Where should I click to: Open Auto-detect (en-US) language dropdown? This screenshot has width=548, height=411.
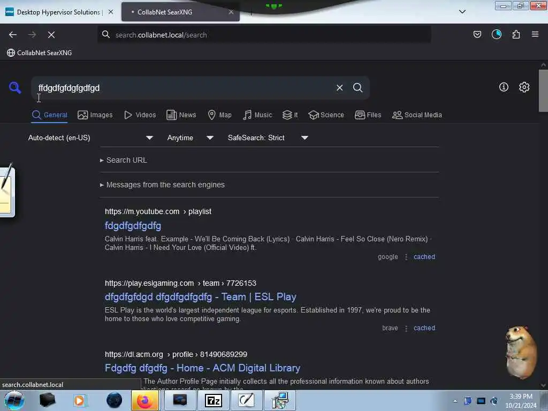tap(90, 138)
